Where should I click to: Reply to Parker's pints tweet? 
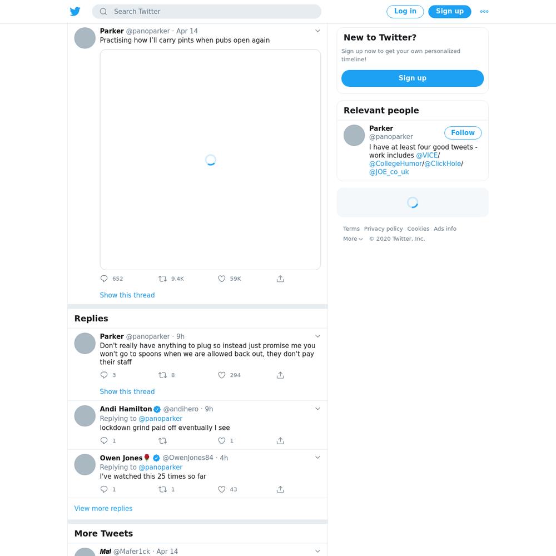[x=104, y=279]
